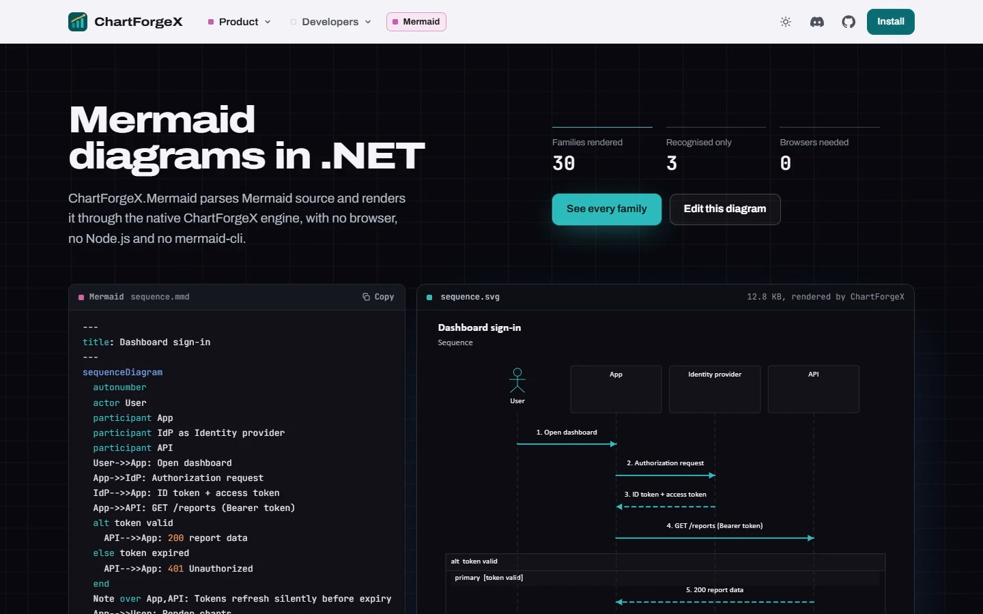983x614 pixels.
Task: Click the ChartForgeX logo icon
Action: (x=78, y=22)
